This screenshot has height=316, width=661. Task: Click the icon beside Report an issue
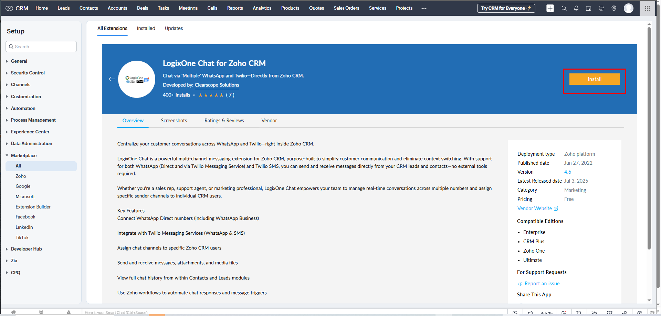[x=520, y=284]
